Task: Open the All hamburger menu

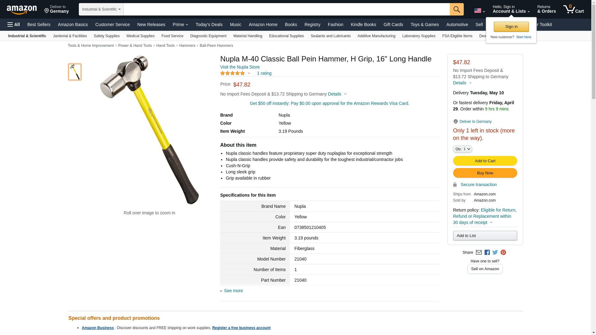Action: coord(14,25)
